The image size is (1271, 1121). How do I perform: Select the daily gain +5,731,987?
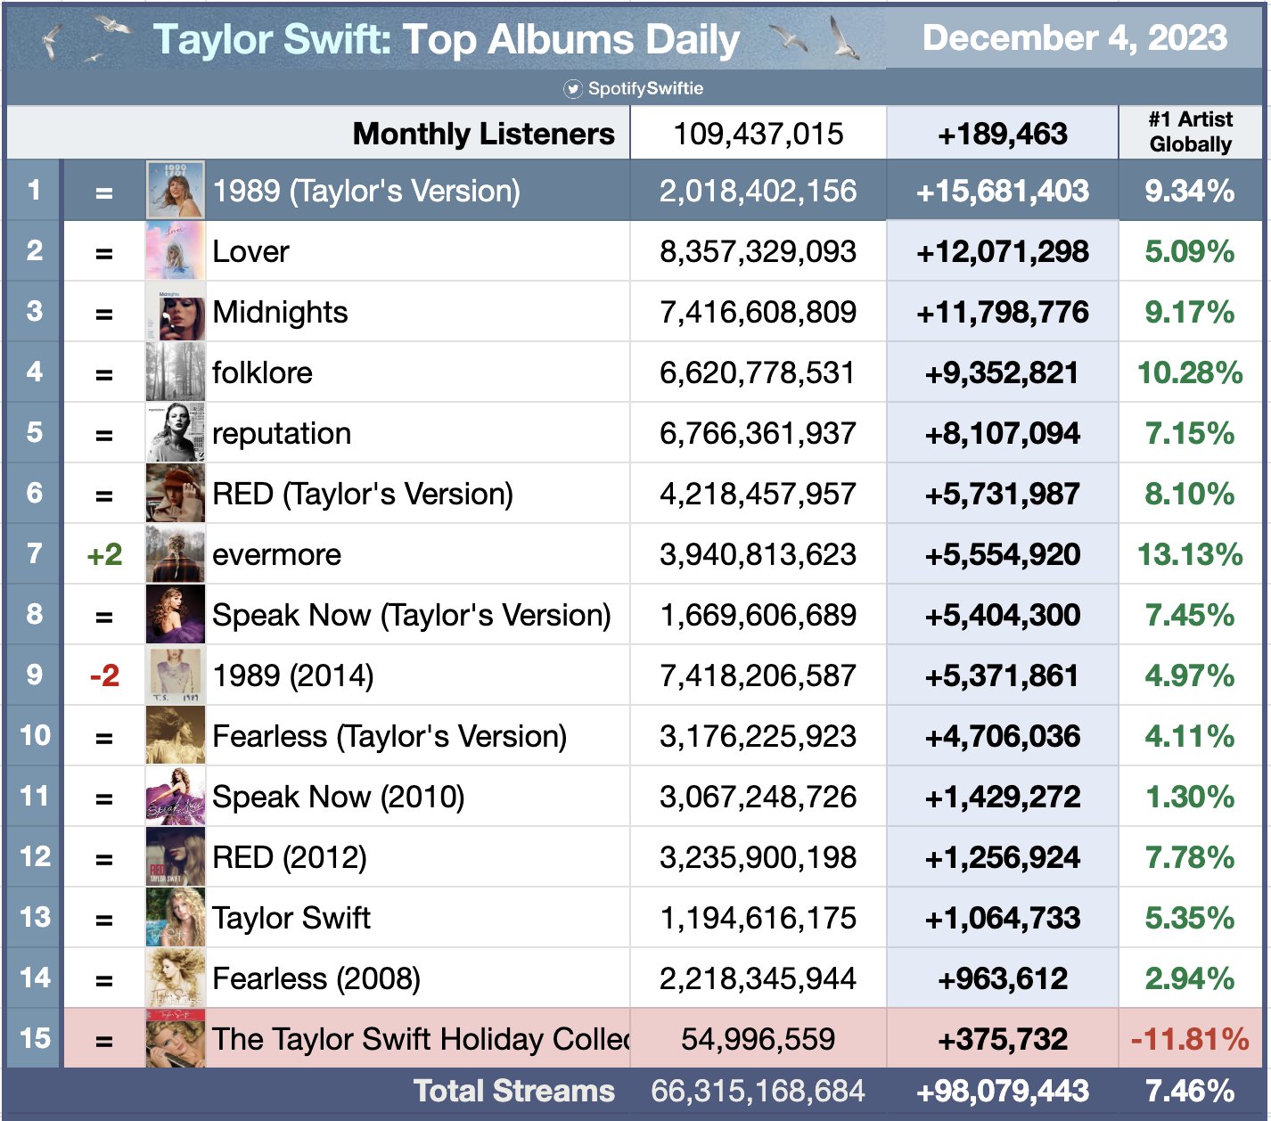(1003, 494)
